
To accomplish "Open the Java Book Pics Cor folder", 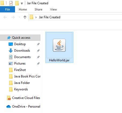I will 27,76.
